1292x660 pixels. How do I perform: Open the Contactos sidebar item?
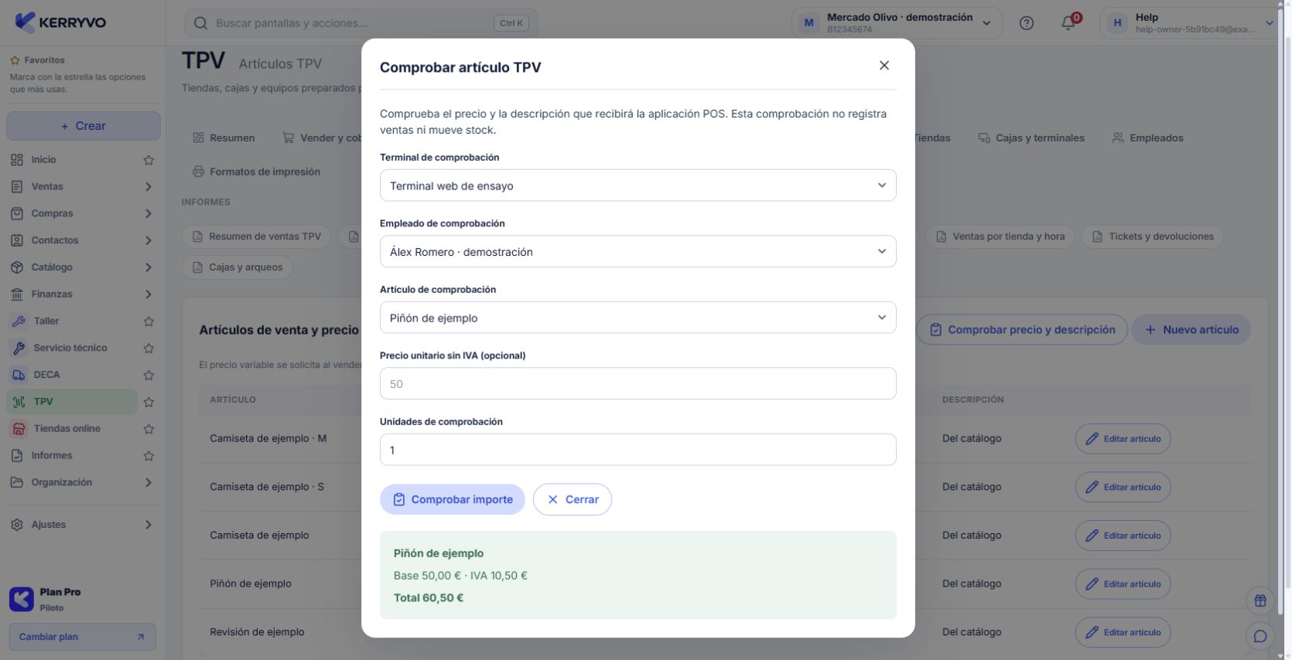(83, 240)
